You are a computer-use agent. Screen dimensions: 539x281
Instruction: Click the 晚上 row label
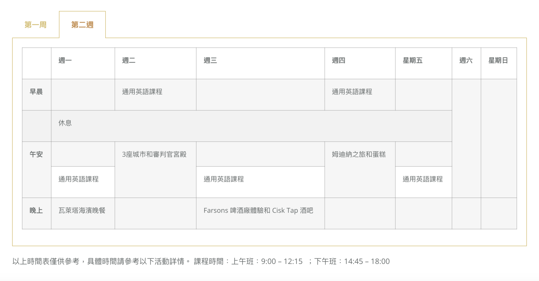coord(36,211)
